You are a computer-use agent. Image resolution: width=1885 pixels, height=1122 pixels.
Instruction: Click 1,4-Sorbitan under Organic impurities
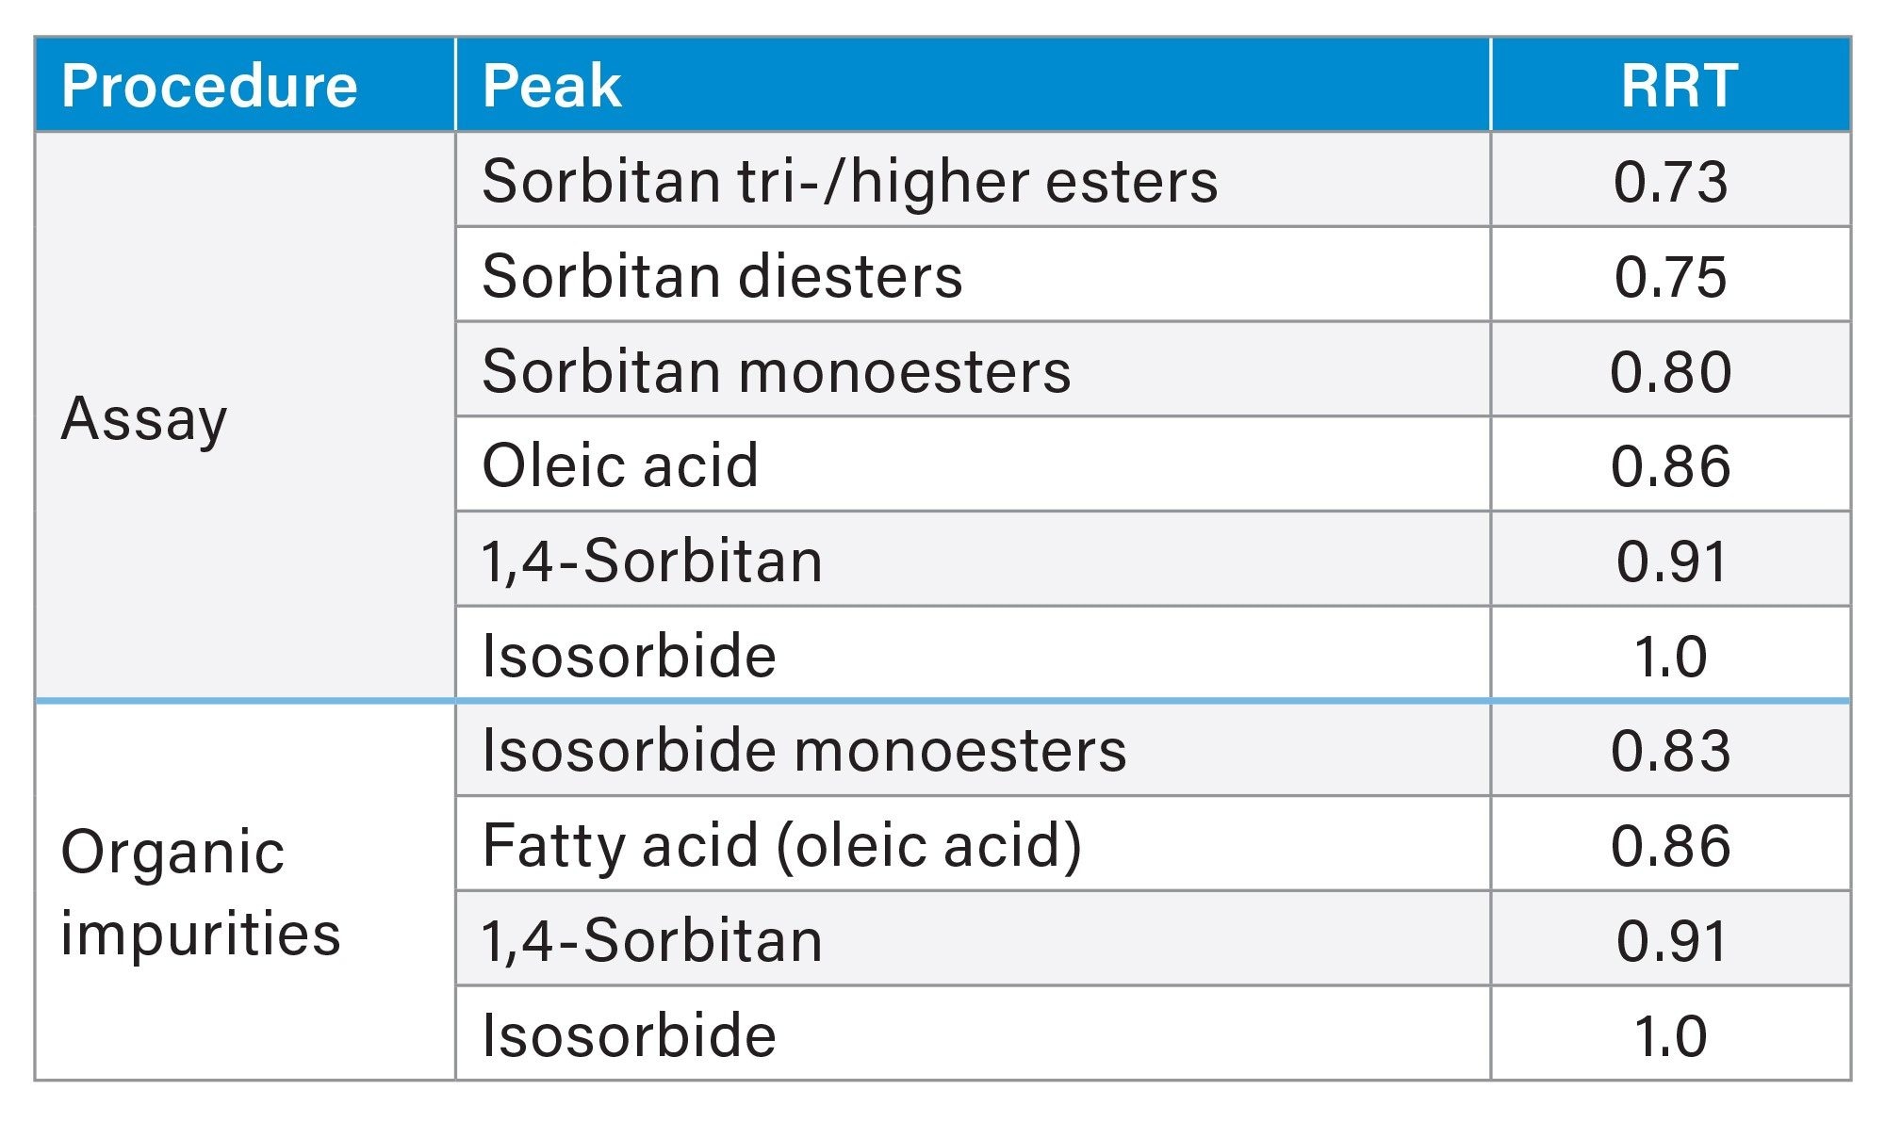click(x=651, y=940)
